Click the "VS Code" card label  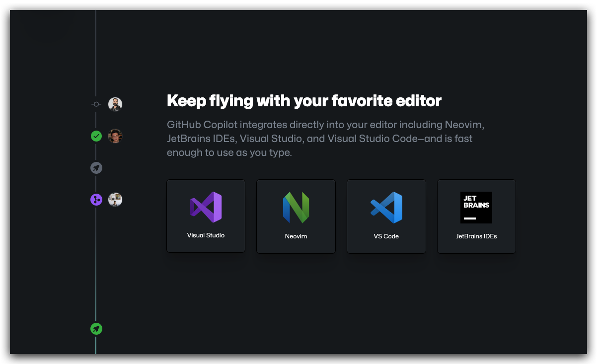click(x=386, y=236)
